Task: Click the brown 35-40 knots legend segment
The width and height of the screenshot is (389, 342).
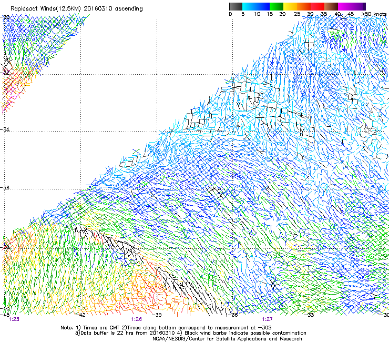Action: point(331,6)
